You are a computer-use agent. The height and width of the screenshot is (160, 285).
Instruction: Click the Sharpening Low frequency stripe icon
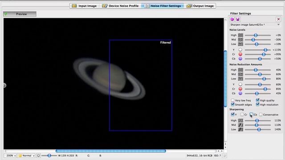(240, 129)
